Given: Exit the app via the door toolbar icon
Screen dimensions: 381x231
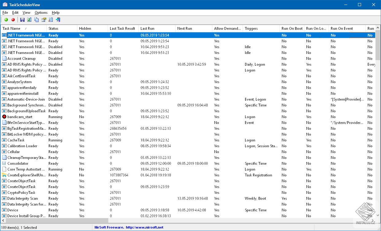Looking at the screenshot, I should (58, 19).
